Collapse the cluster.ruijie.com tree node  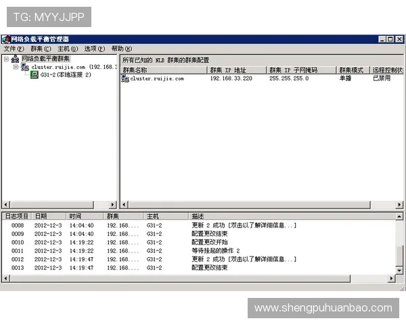[x=16, y=67]
